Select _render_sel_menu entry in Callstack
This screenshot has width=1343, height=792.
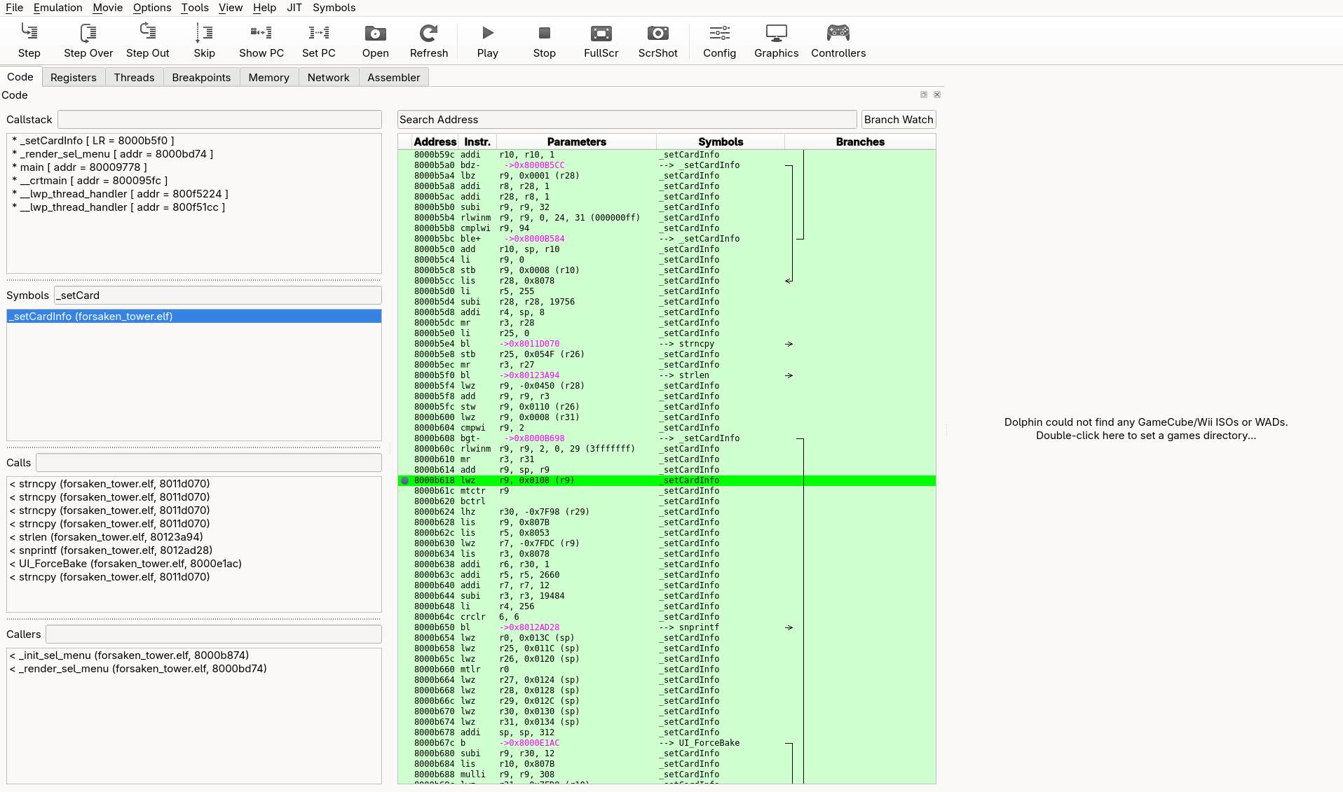194,154
